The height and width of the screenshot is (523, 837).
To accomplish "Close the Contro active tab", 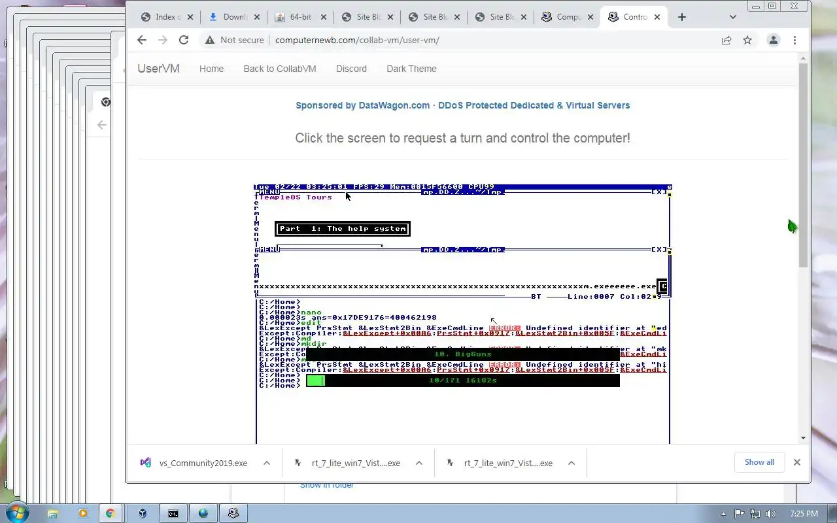I will [657, 17].
